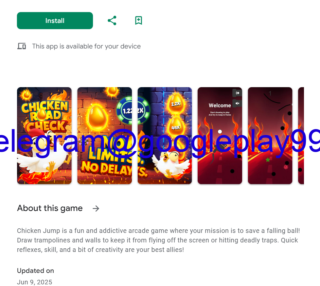320x286 pixels.
Task: Open the Welcome screenshot thumbnail
Action: click(220, 136)
